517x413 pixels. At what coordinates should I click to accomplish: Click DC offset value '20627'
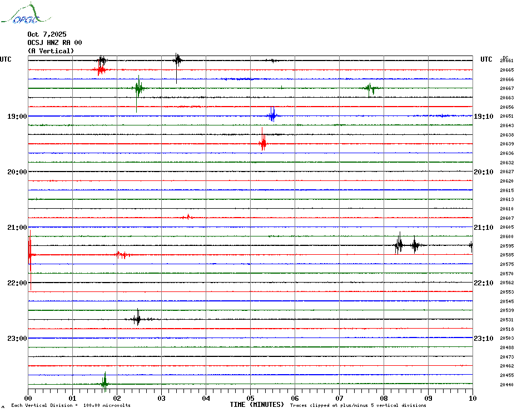click(x=507, y=172)
